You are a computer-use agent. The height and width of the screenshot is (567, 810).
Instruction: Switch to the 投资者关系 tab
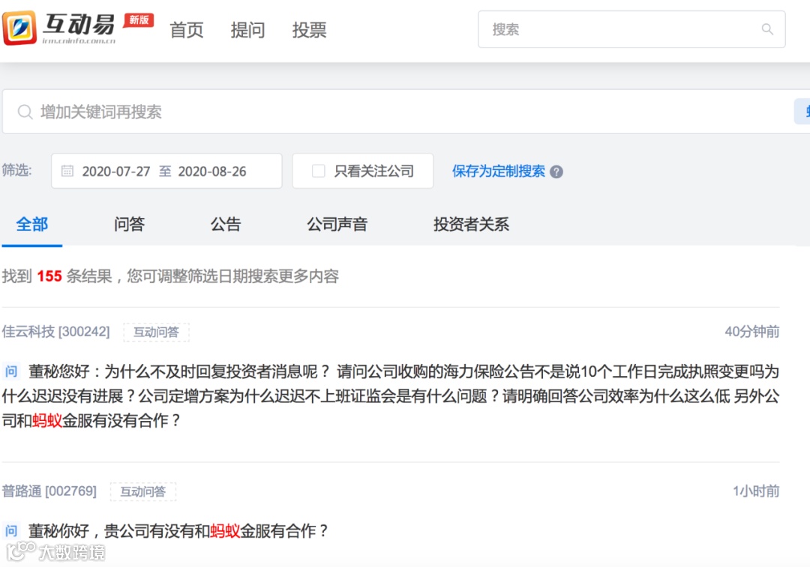coord(471,225)
